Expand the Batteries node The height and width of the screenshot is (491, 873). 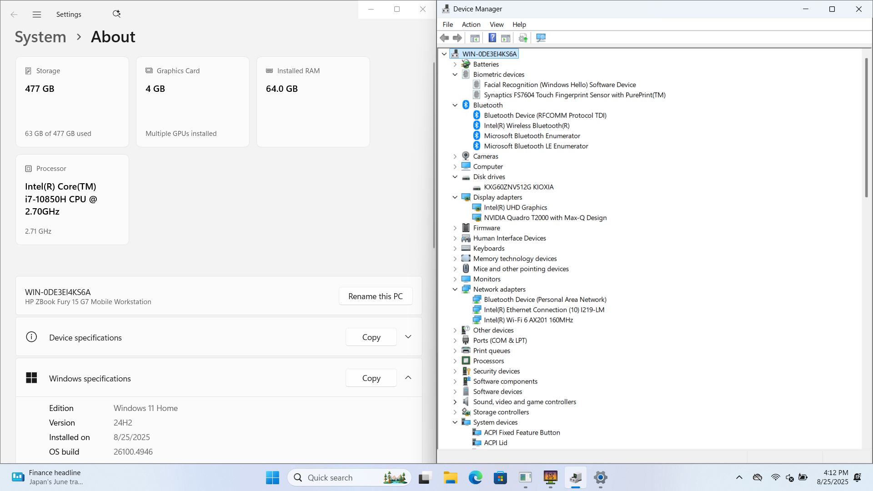tap(455, 65)
